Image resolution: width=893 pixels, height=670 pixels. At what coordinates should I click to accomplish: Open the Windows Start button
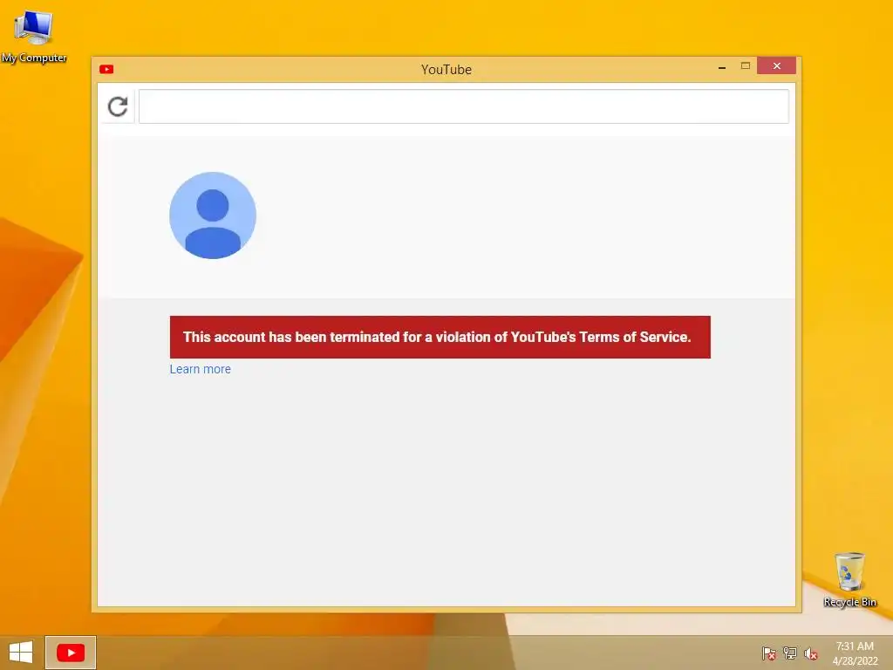[x=21, y=653]
